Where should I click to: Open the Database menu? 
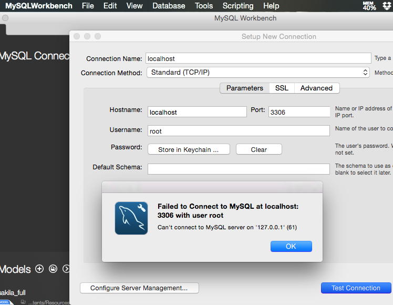pos(169,6)
